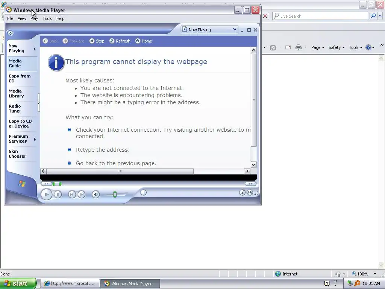
Task: Click the blue Help question mark icon
Action: (x=368, y=47)
